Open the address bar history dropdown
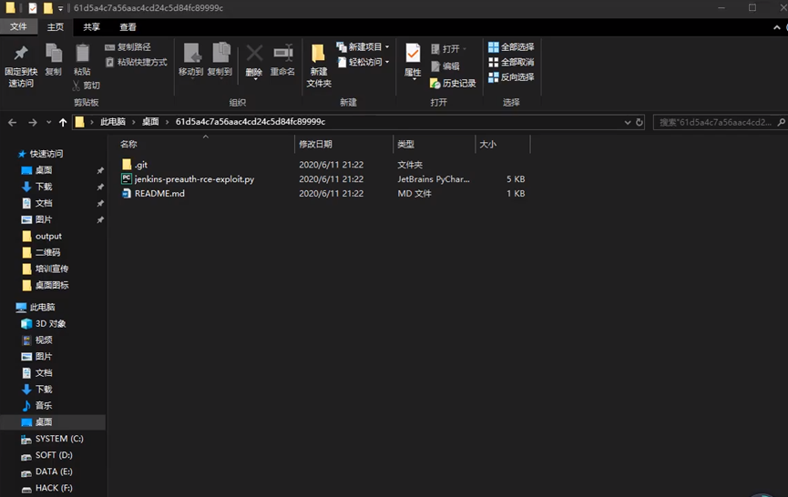This screenshot has width=788, height=497. (627, 122)
